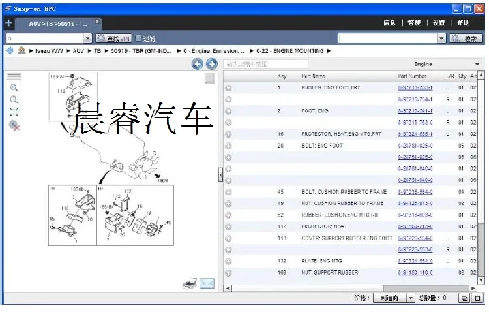The image size is (489, 312).
Task: Navigate to TB breadcrumb
Action: tap(98, 51)
